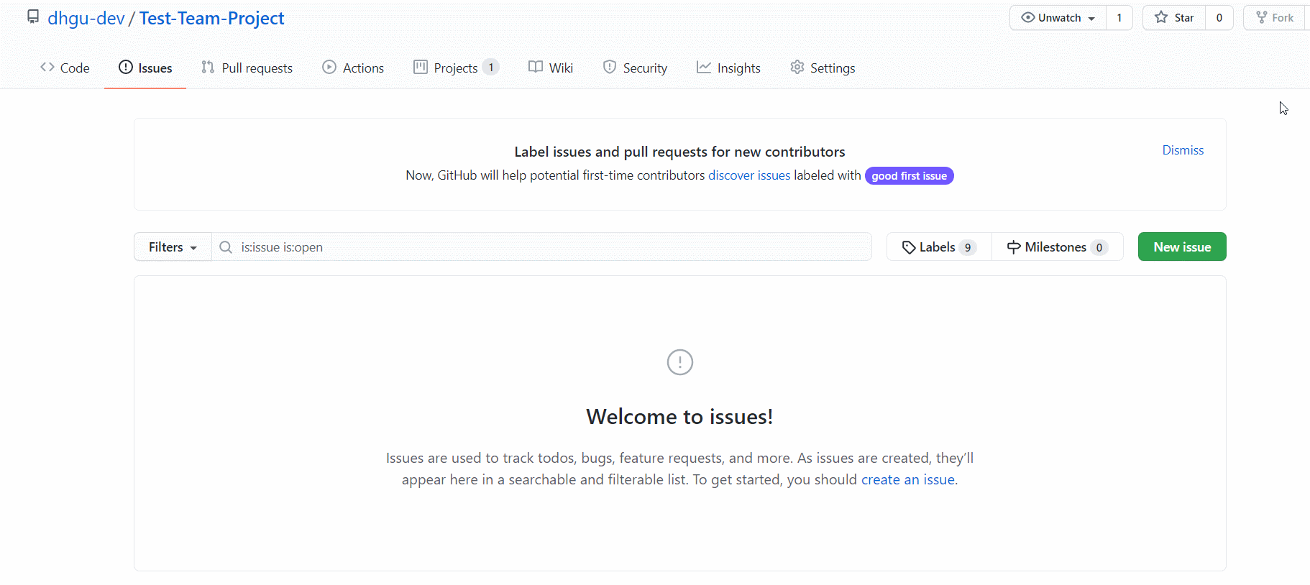This screenshot has height=585, width=1310.
Task: Open the Insights tab
Action: [728, 68]
